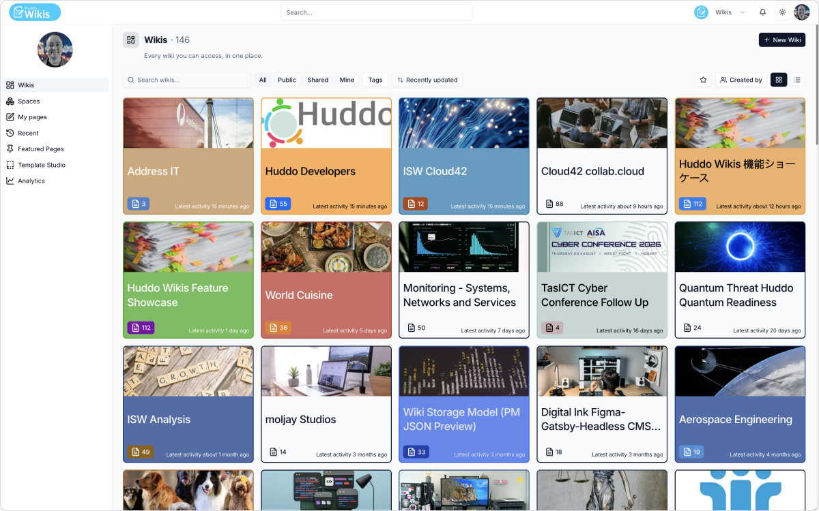Toggle the favorites star filter
819x511 pixels.
[703, 80]
